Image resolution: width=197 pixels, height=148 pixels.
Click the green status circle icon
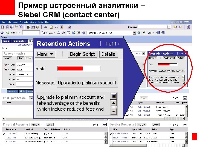coord(8,33)
